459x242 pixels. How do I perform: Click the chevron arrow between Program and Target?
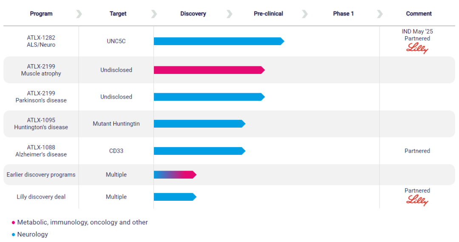[79, 14]
